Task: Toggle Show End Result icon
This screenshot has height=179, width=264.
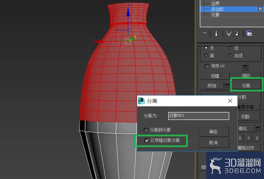Action: coord(216,33)
